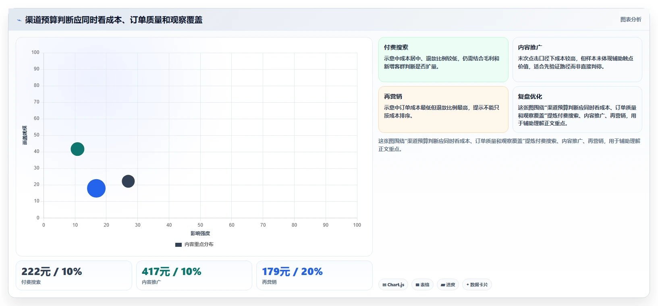Image resolution: width=658 pixels, height=306 pixels.
Task: Click the title 渠道预算判断应同时看成本、订单质量和观察覆盖
Action: point(114,20)
